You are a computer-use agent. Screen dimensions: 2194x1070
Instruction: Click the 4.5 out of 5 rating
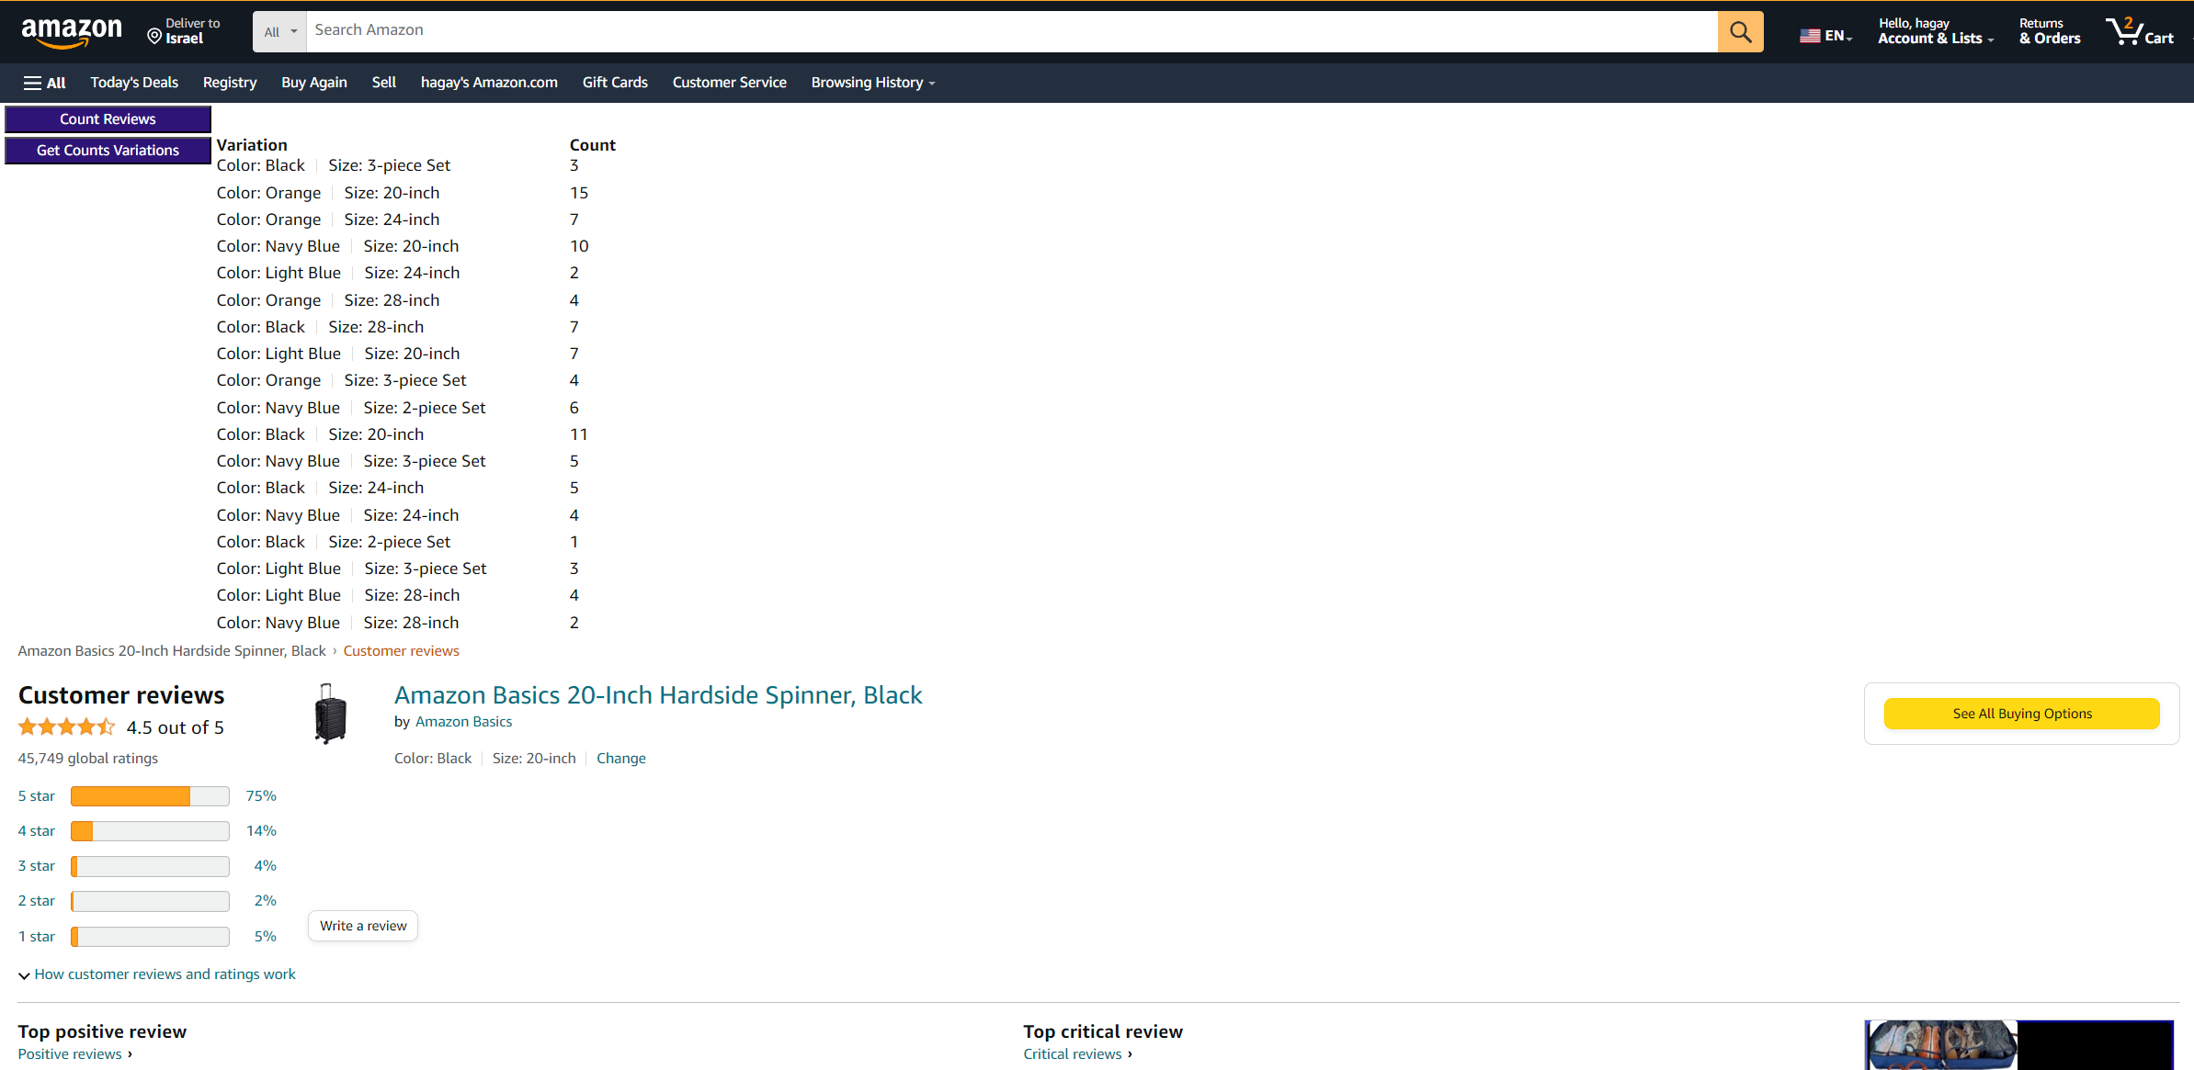tap(175, 727)
